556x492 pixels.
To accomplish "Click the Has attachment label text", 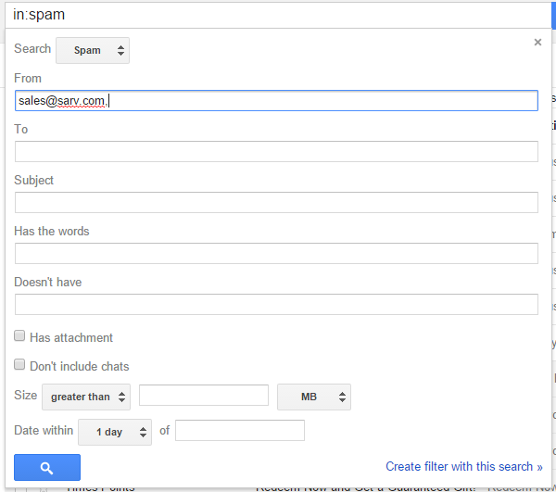I will (71, 338).
